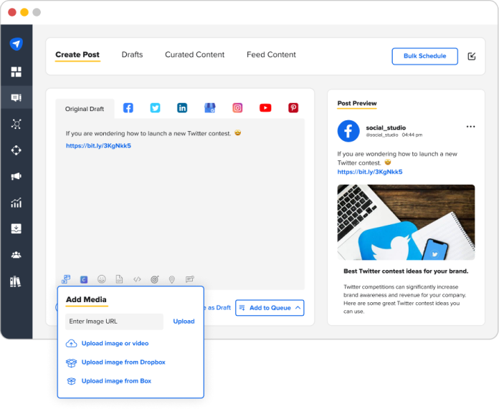499x411 pixels.
Task: Select the Google Business Profile icon
Action: [x=210, y=107]
